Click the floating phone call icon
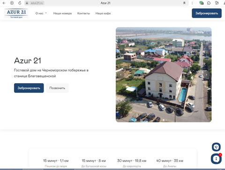Viewport: 225px width, 170px height. click(216, 147)
